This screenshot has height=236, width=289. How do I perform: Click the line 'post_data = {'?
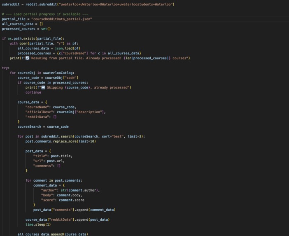pos(38,151)
